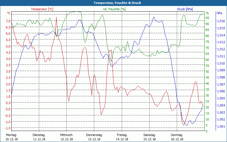Click the '6,0' temperature axis value
This screenshot has width=227, height=142.
pyautogui.click(x=8, y=34)
